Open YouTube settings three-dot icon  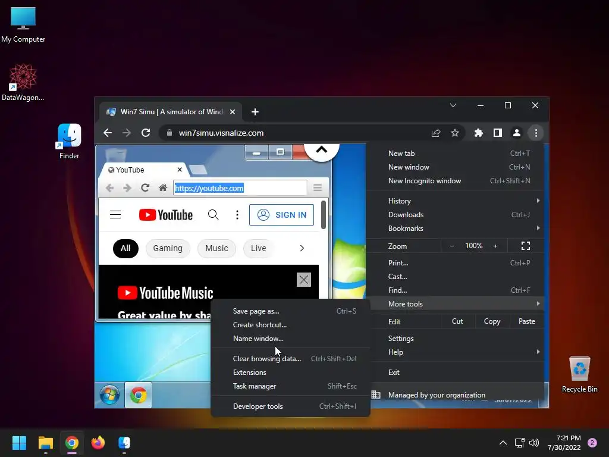237,215
